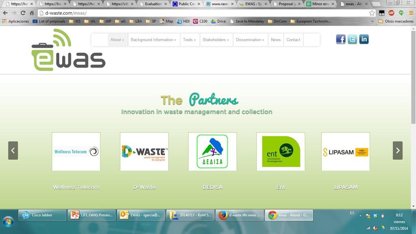
Task: Click the browser home icon
Action: (32, 13)
